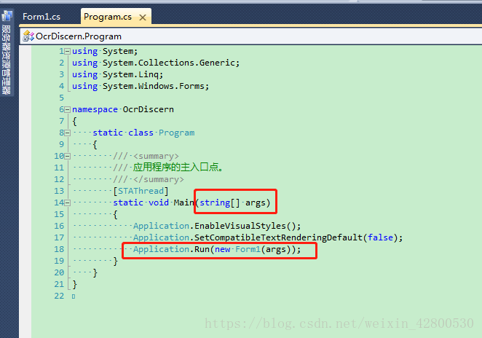
Task: Click line number 5 in the gutter
Action: tap(61, 98)
